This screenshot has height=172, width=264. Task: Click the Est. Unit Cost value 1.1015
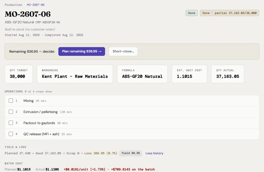tap(184, 76)
